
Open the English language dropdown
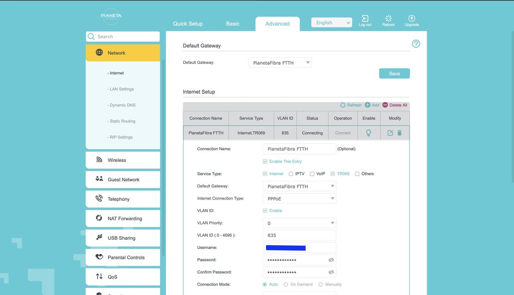click(331, 22)
